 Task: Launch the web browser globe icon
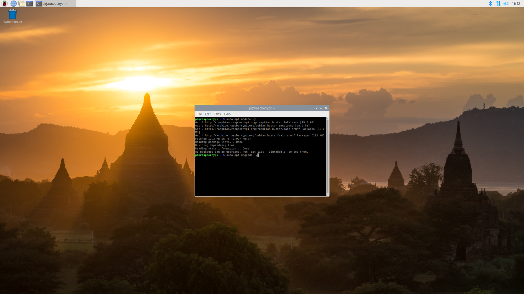13,4
